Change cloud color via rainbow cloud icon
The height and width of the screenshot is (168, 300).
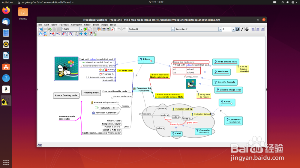point(45,34)
